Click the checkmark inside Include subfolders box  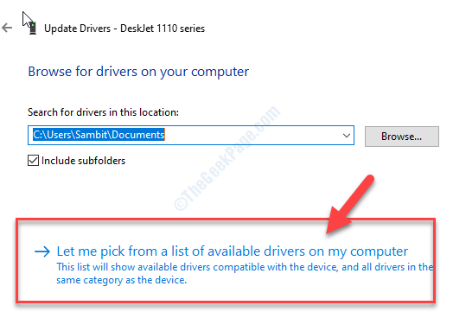tap(33, 161)
